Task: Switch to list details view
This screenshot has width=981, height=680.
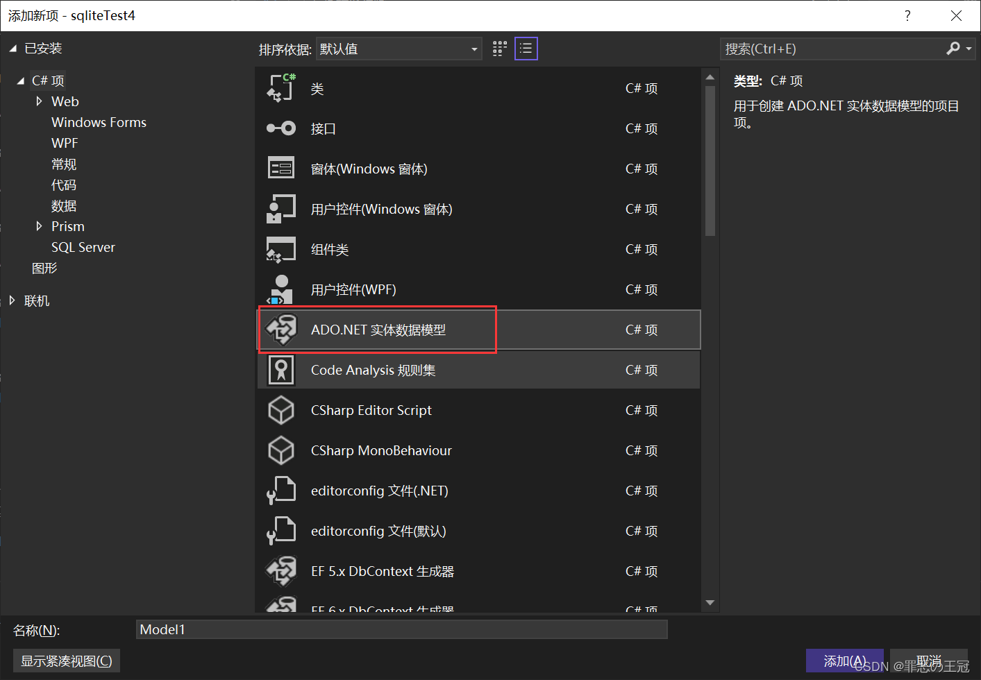Action: point(526,49)
